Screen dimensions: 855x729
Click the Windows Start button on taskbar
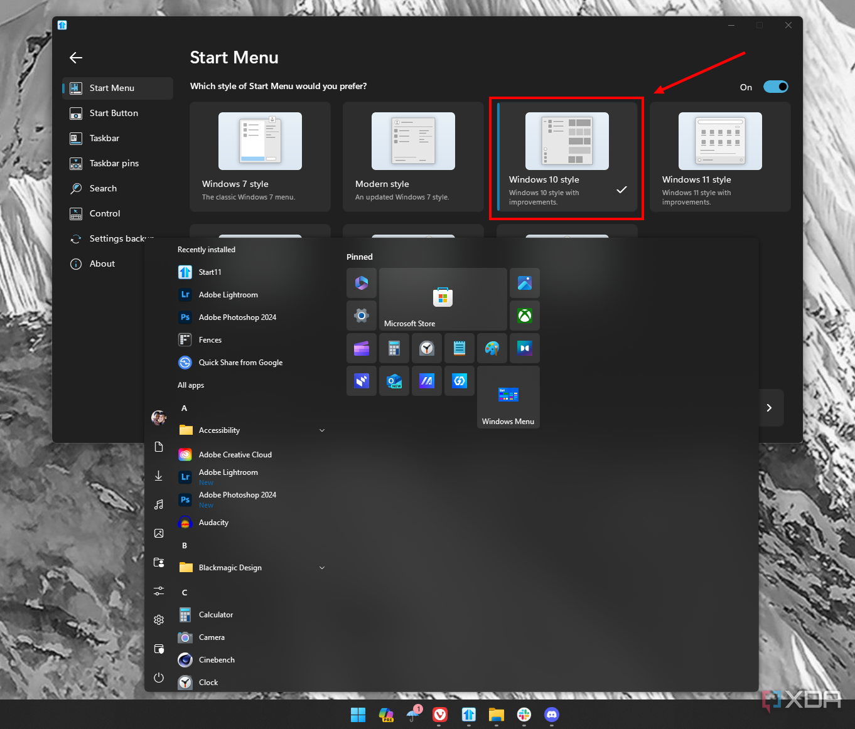(358, 715)
